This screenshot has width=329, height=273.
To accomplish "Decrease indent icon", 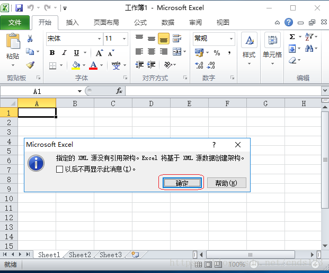I will [139, 65].
